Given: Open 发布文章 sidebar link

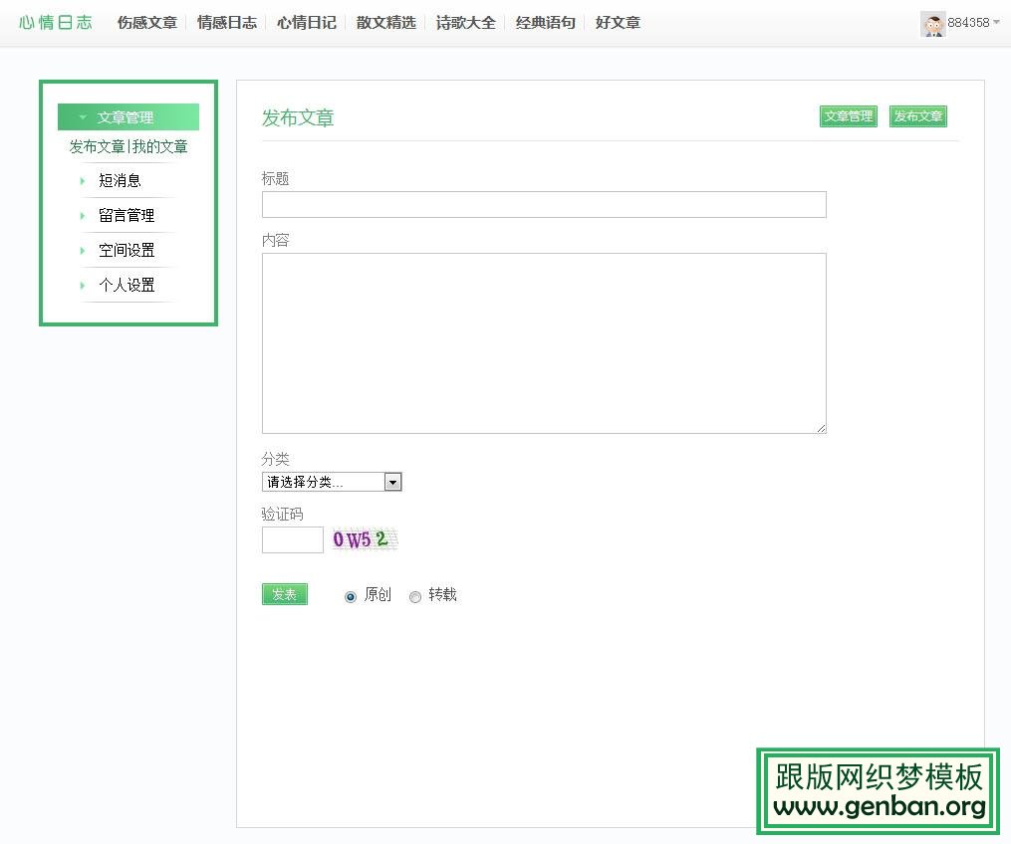Looking at the screenshot, I should tap(97, 147).
